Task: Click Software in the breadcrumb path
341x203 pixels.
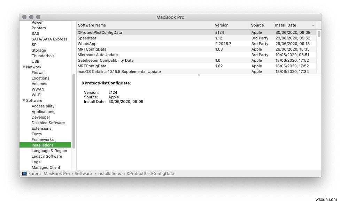Action: click(x=83, y=173)
